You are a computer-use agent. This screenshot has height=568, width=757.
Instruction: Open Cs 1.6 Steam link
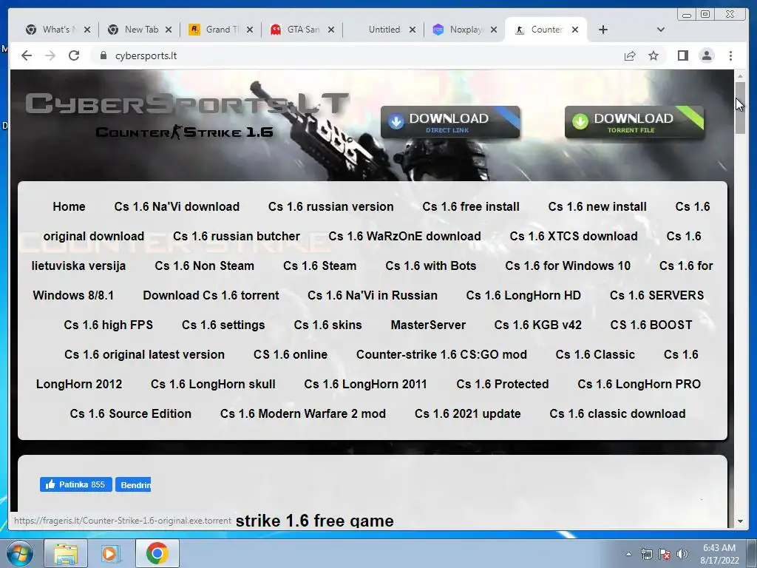[319, 266]
